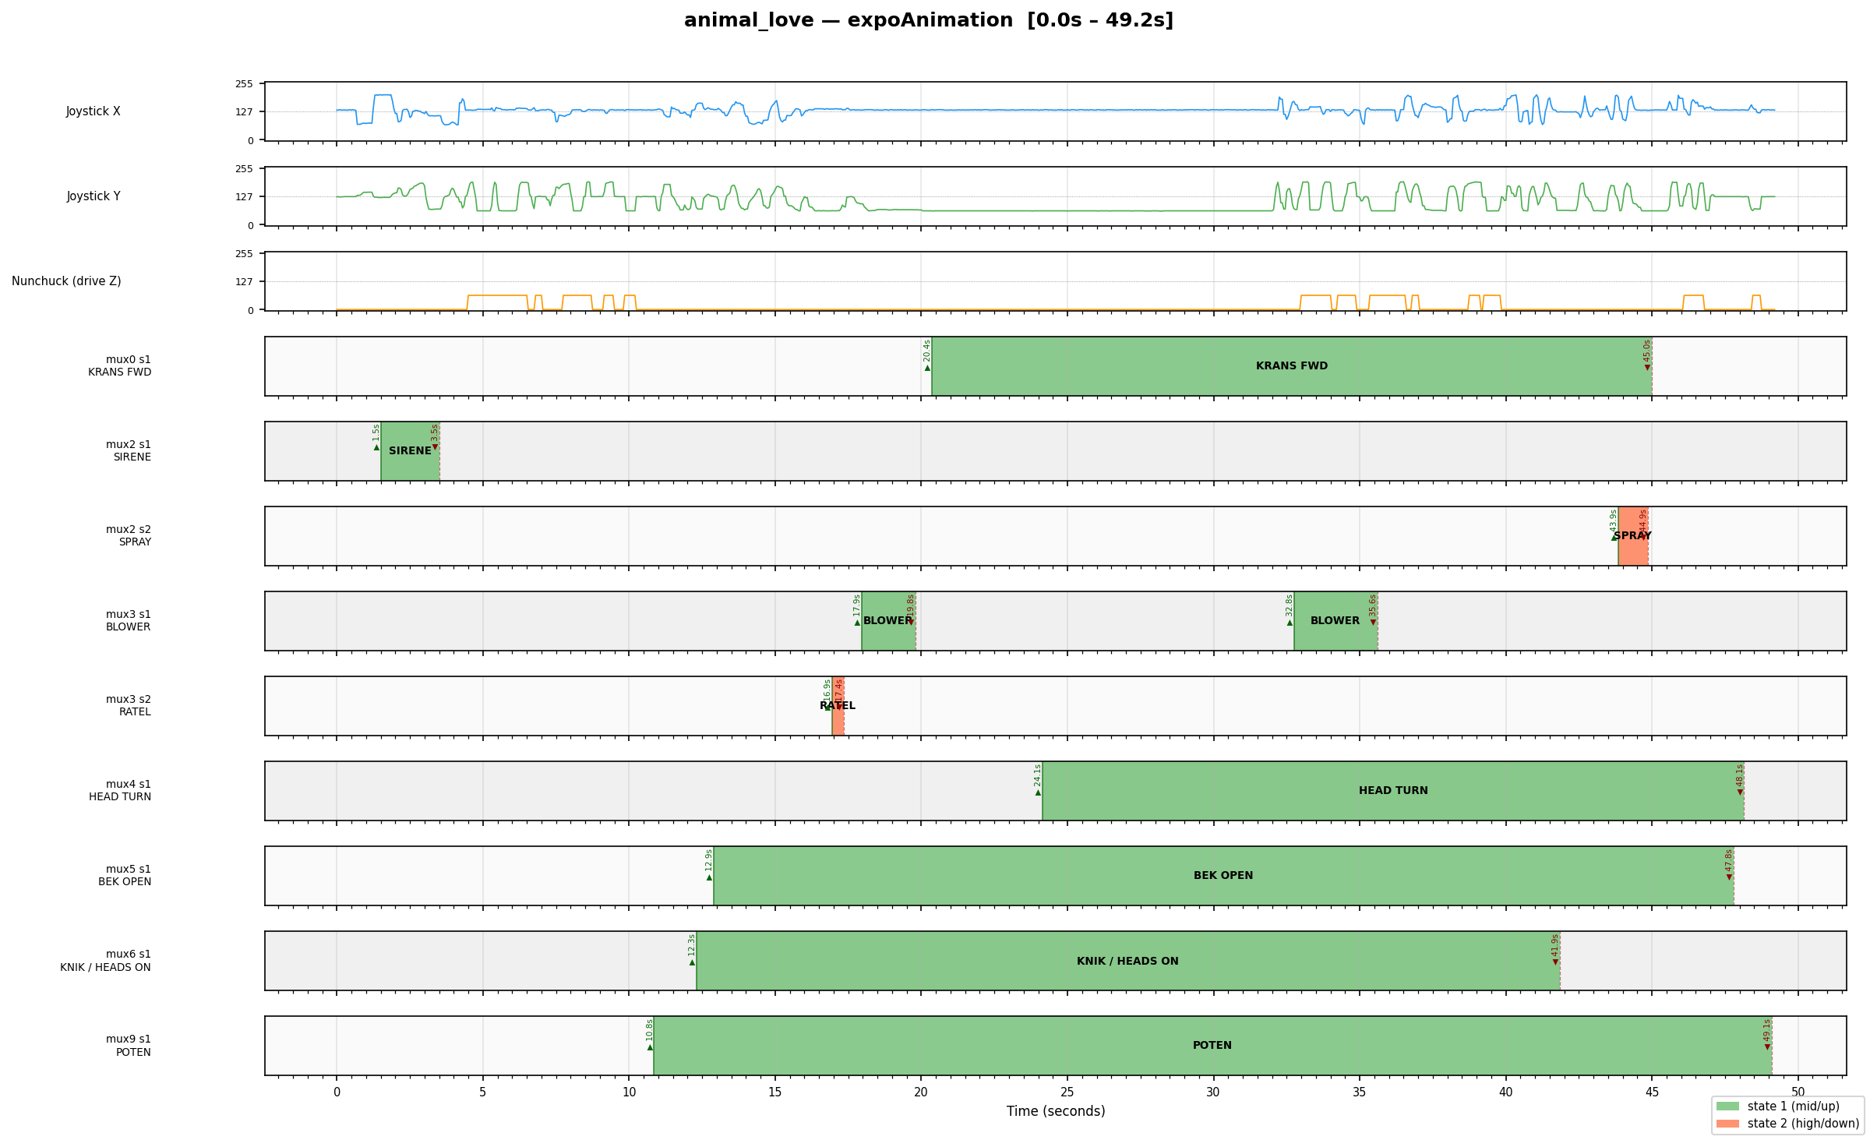Click the BLOWER bar starting at 32.8s
The height and width of the screenshot is (1140, 1870).
(x=1335, y=621)
